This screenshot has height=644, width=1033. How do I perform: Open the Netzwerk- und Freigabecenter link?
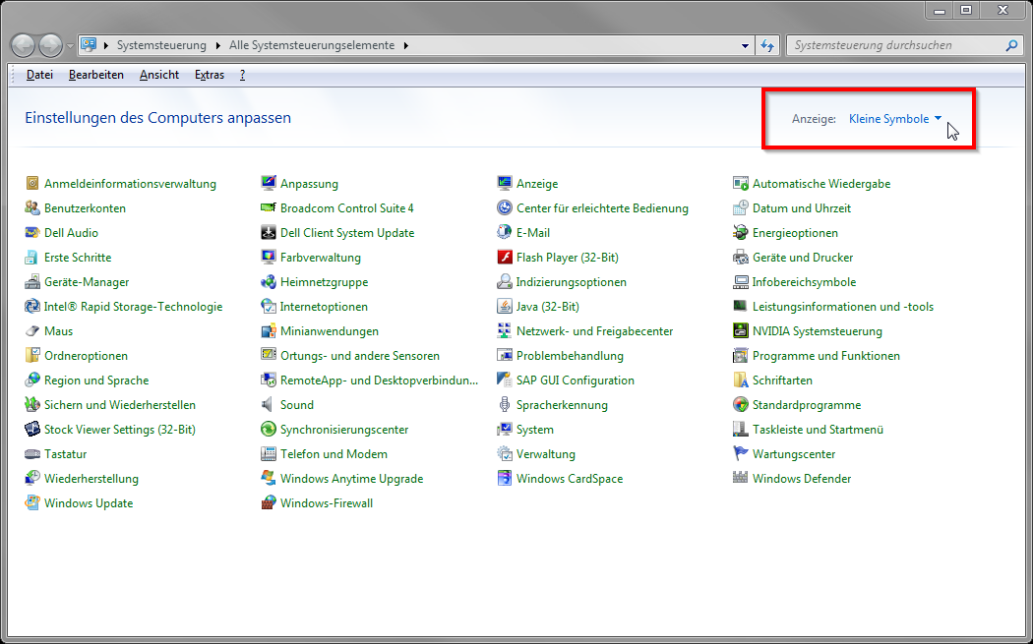[594, 331]
